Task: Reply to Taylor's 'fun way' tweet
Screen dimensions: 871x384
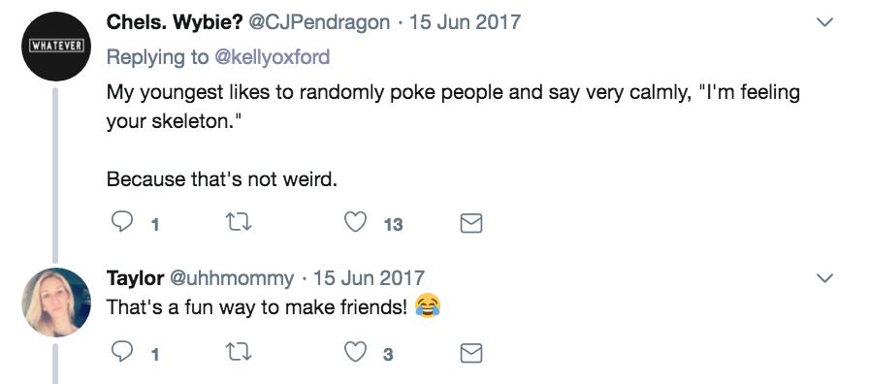Action: pos(121,352)
